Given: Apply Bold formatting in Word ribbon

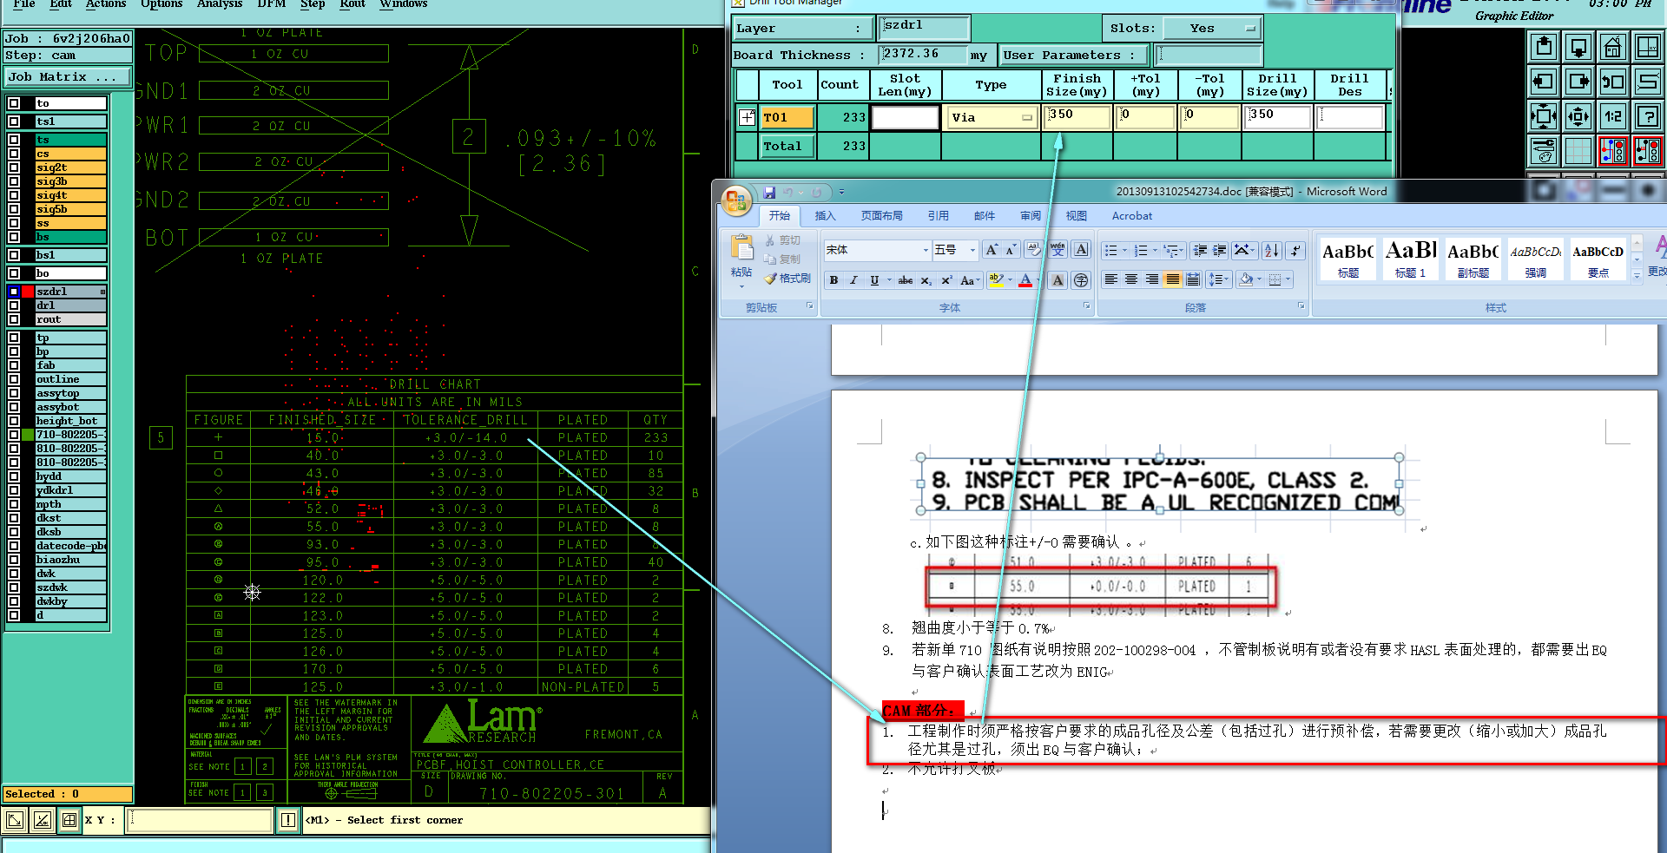Looking at the screenshot, I should click(x=833, y=280).
